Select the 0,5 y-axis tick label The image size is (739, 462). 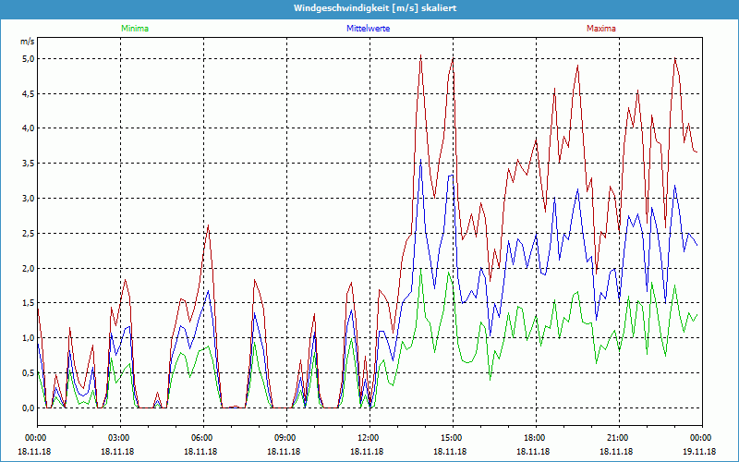click(27, 372)
